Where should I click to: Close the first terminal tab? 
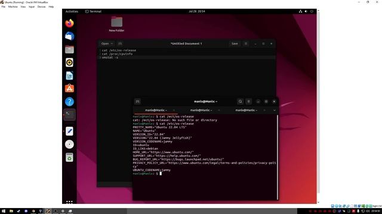(x=174, y=110)
